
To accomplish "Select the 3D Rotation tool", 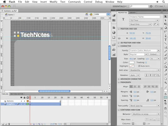I will tap(165, 28).
